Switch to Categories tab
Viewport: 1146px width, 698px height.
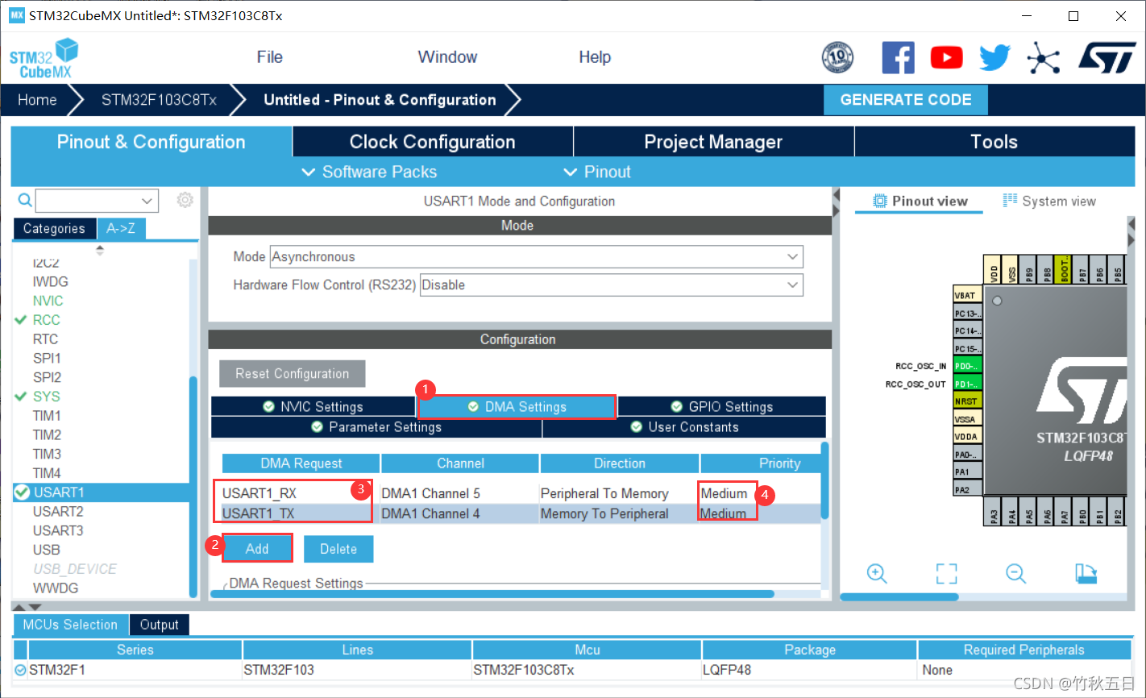click(54, 229)
